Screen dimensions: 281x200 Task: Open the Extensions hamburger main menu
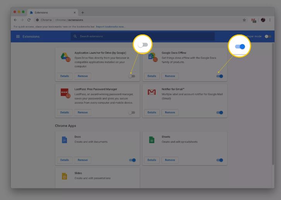(x=18, y=36)
